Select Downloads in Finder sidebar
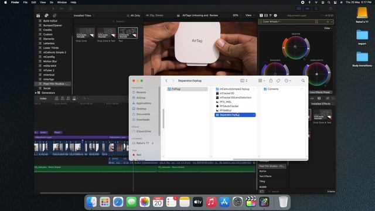The height and width of the screenshot is (211, 375). 143,120
